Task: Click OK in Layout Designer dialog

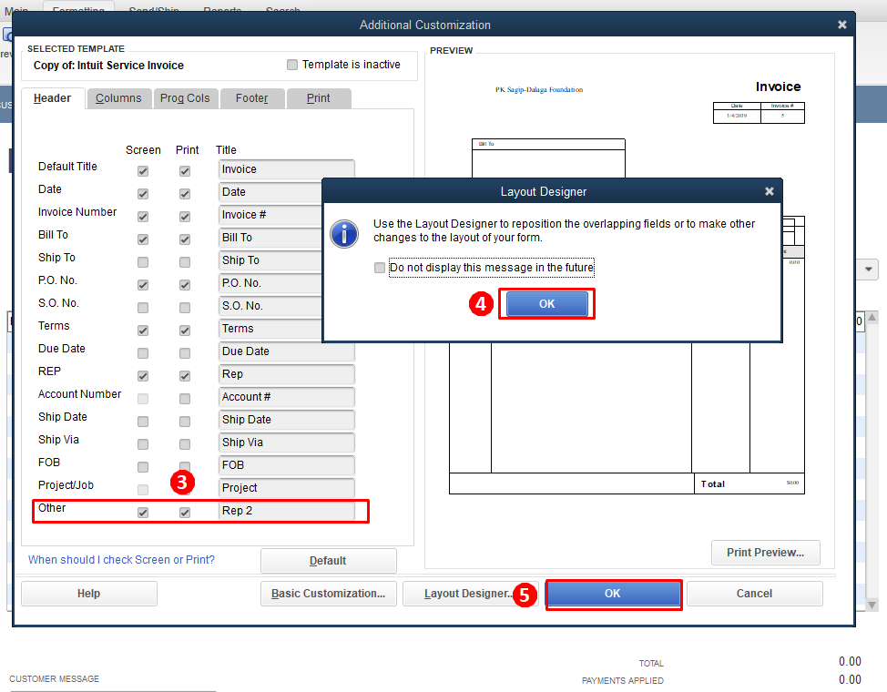Action: pyautogui.click(x=546, y=304)
